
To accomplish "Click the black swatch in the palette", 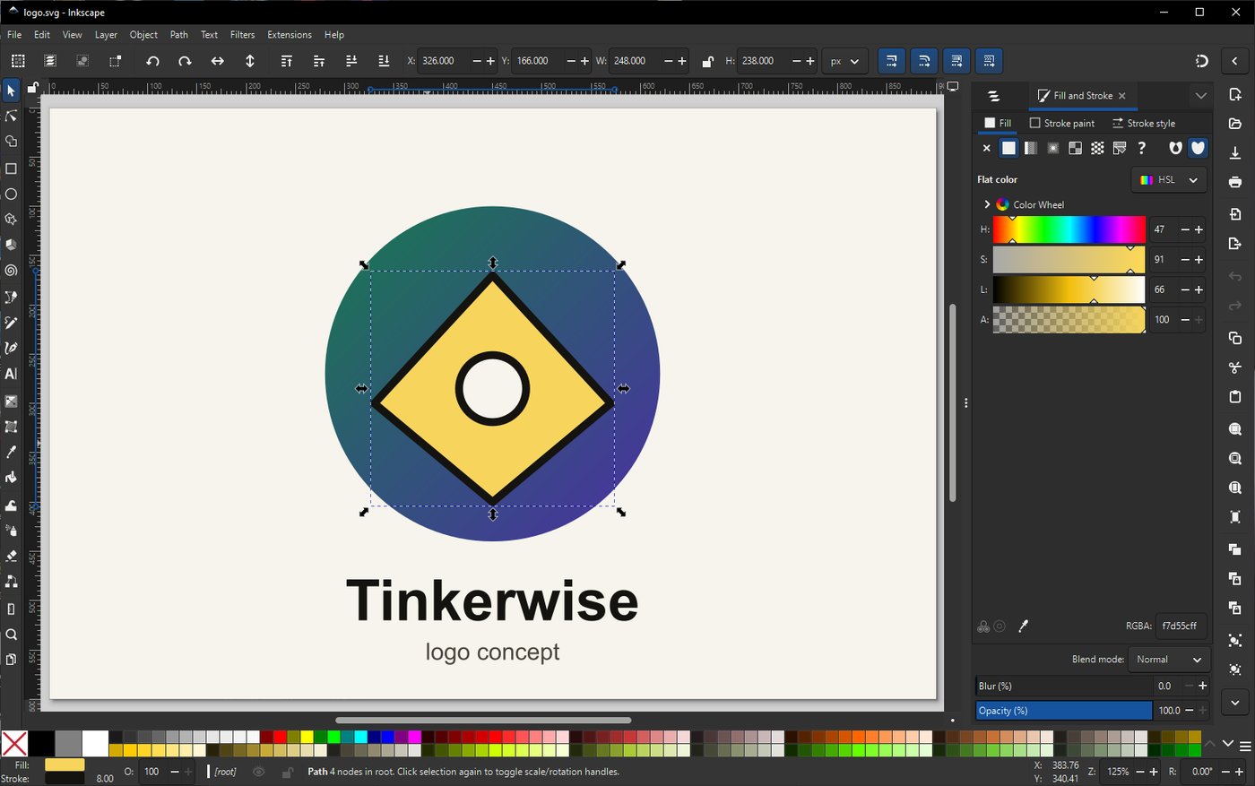I will pyautogui.click(x=40, y=743).
